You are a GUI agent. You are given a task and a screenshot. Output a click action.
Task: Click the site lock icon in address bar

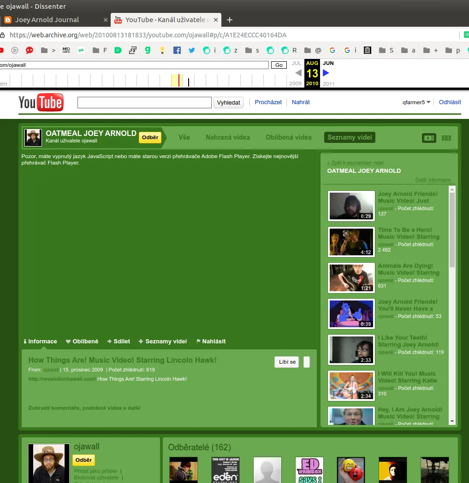[x=2, y=35]
